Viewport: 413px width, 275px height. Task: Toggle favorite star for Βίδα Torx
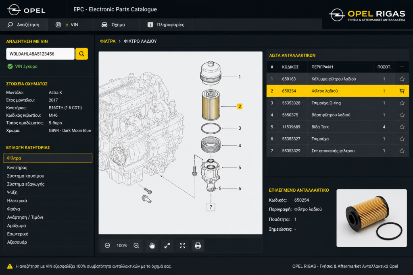(x=402, y=127)
